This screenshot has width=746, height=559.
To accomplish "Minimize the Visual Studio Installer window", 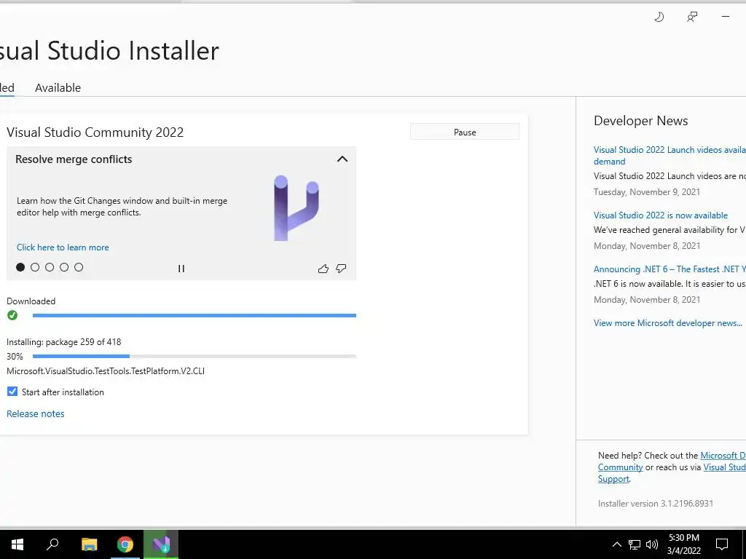I will (x=725, y=17).
